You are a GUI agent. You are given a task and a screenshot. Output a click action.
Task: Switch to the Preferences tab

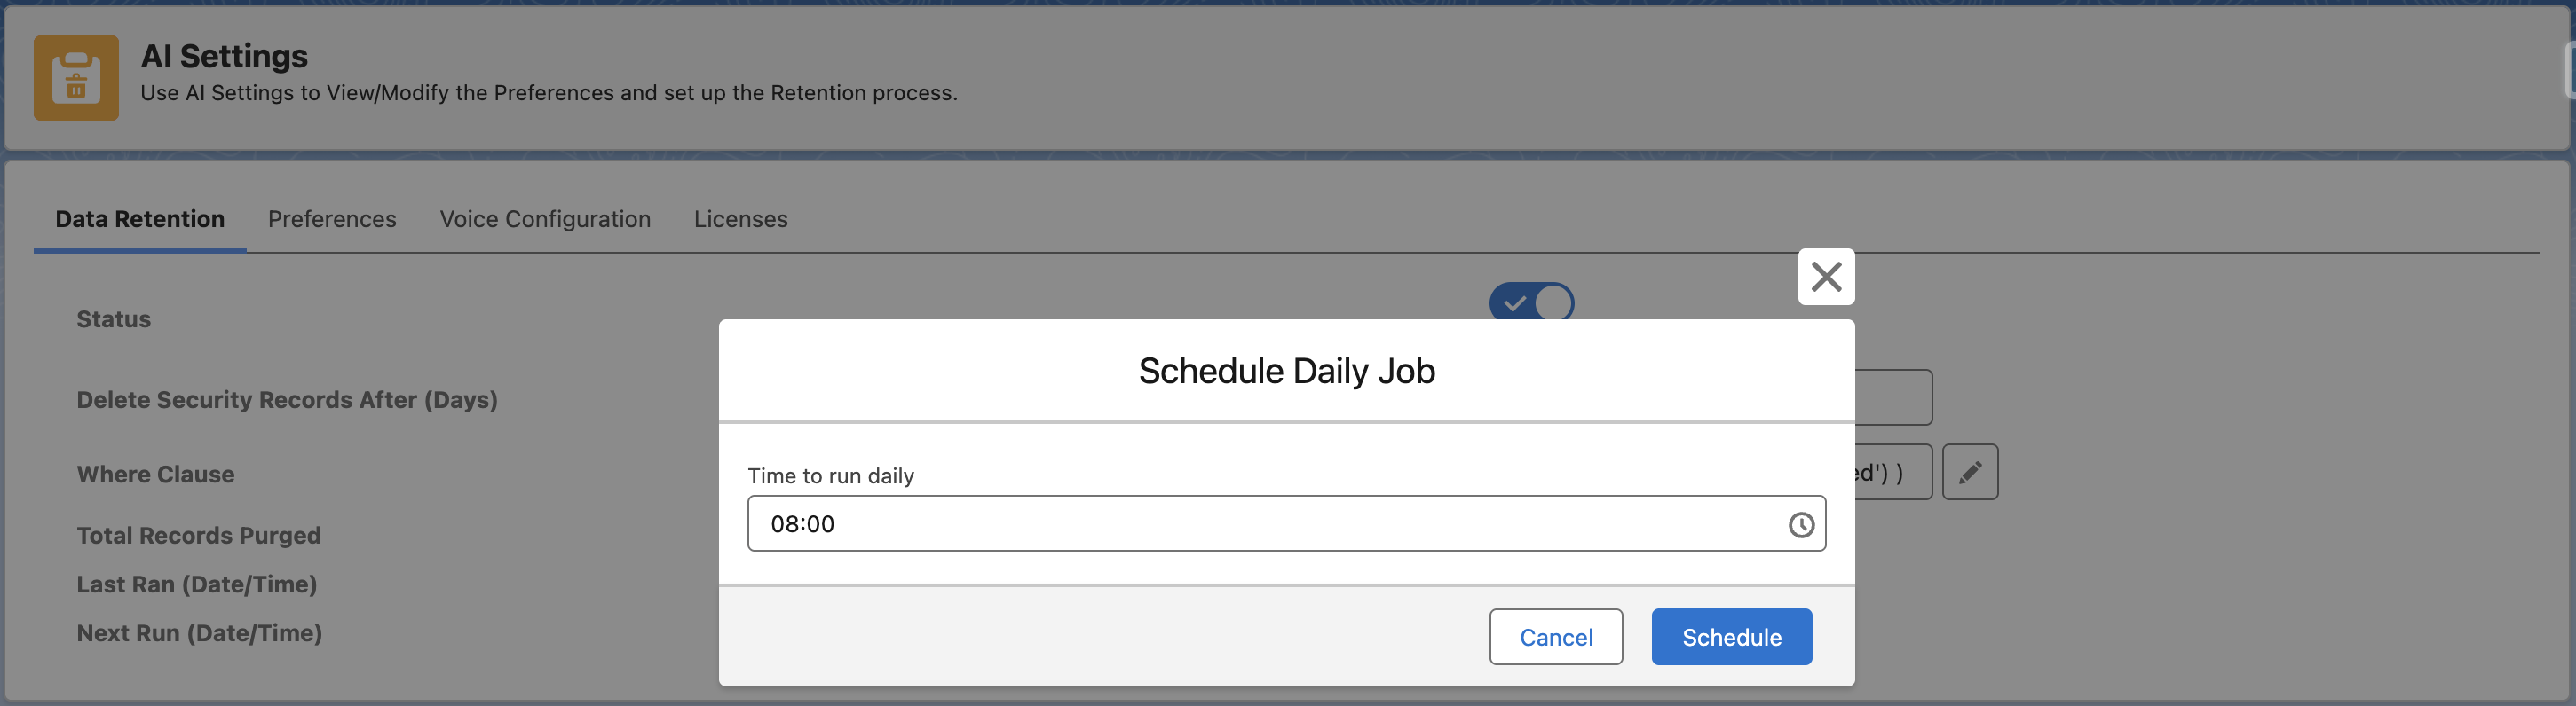(x=331, y=219)
